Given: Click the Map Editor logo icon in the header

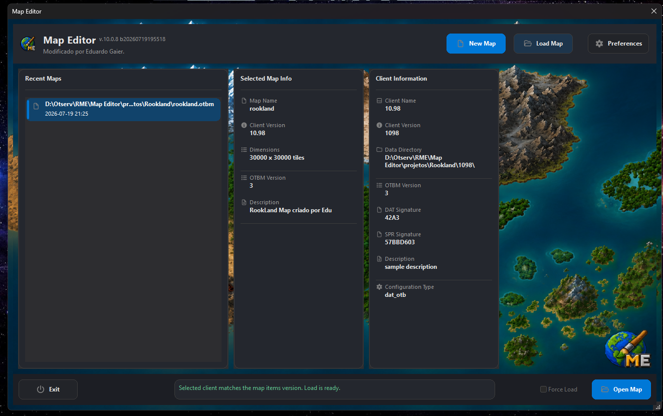Looking at the screenshot, I should 28,44.
